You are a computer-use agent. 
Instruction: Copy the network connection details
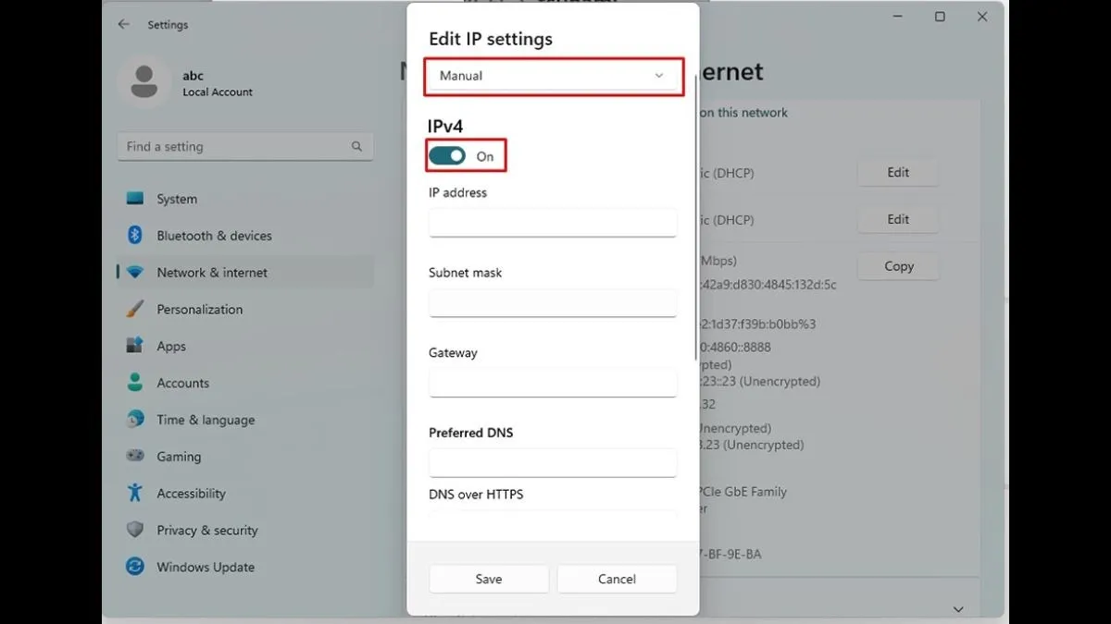(x=897, y=265)
